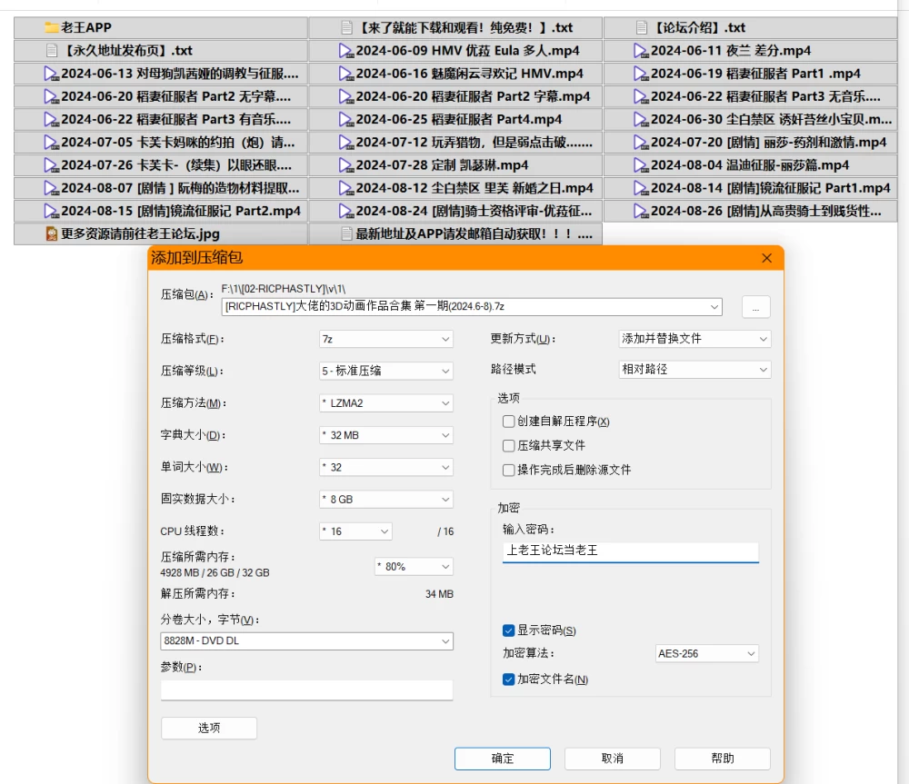
Task: Select video icon of 2024-06-09 HMV file
Action: (346, 50)
